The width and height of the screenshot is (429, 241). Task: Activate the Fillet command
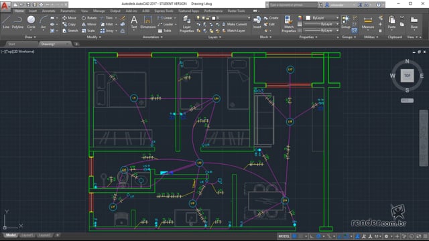pos(107,24)
